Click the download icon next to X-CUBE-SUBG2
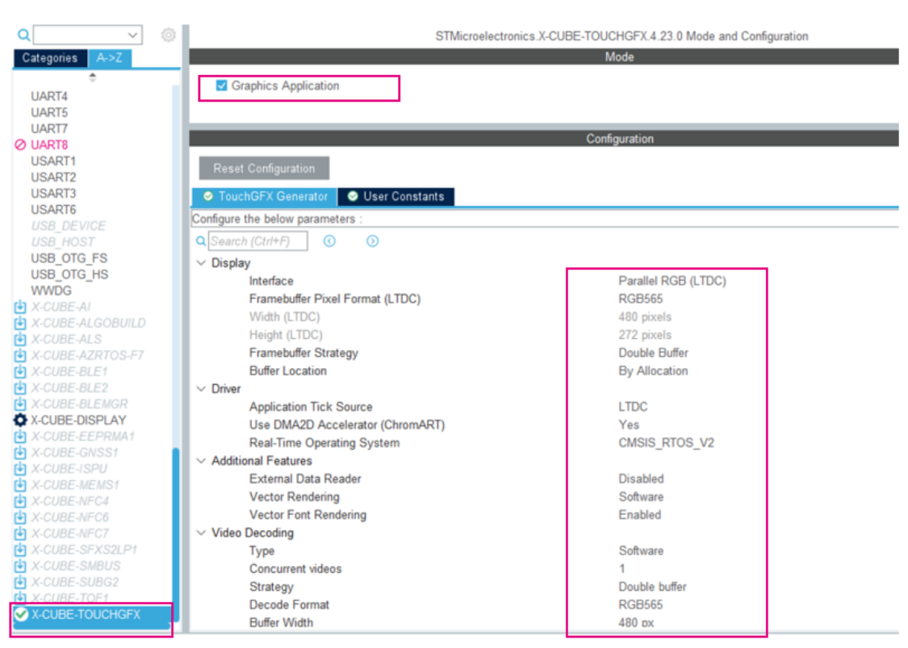Image resolution: width=908 pixels, height=648 pixels. click(20, 583)
